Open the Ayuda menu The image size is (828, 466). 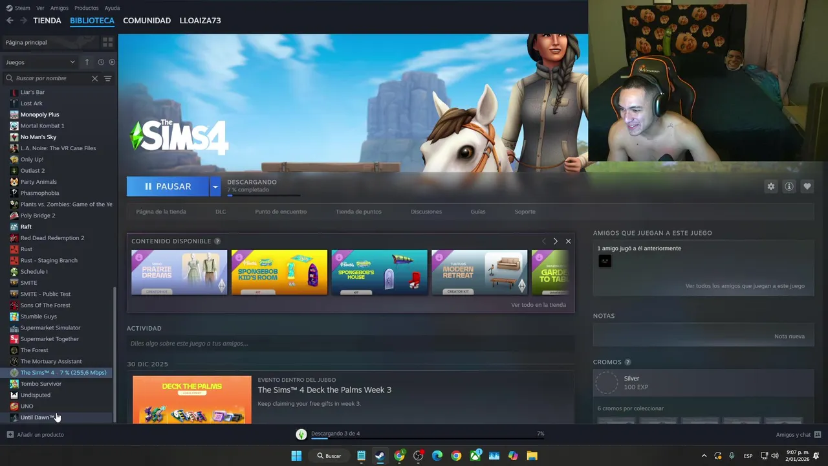pyautogui.click(x=112, y=8)
